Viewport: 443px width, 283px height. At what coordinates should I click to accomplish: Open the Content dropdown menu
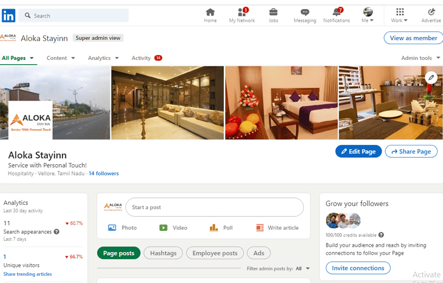(x=61, y=58)
